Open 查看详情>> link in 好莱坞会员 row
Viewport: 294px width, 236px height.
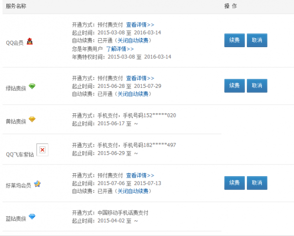pos(140,175)
